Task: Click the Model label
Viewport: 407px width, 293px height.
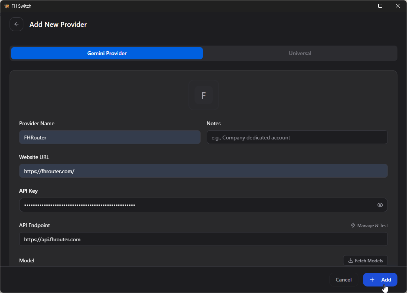Action: tap(27, 260)
